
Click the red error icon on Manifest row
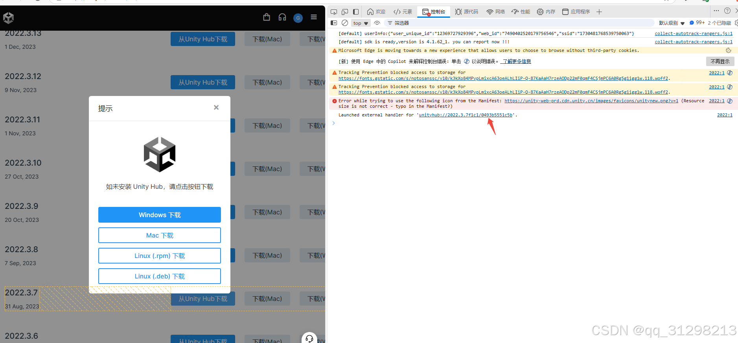point(335,101)
